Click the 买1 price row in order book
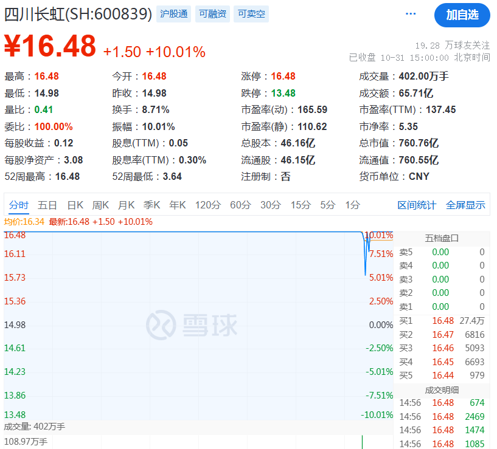This screenshot has height=449, width=497. (x=442, y=321)
